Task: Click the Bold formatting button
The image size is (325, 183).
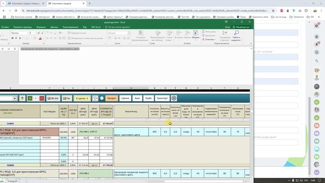Action: (12, 38)
